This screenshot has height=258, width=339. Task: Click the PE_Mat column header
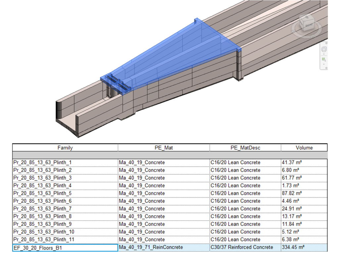(164, 148)
